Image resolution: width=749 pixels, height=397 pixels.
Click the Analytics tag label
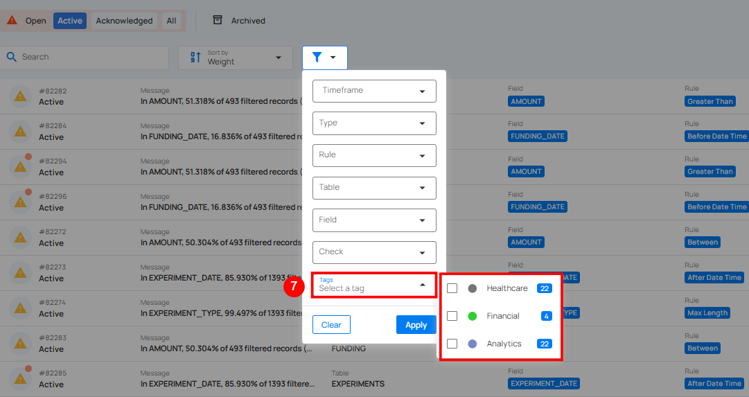[x=504, y=344]
